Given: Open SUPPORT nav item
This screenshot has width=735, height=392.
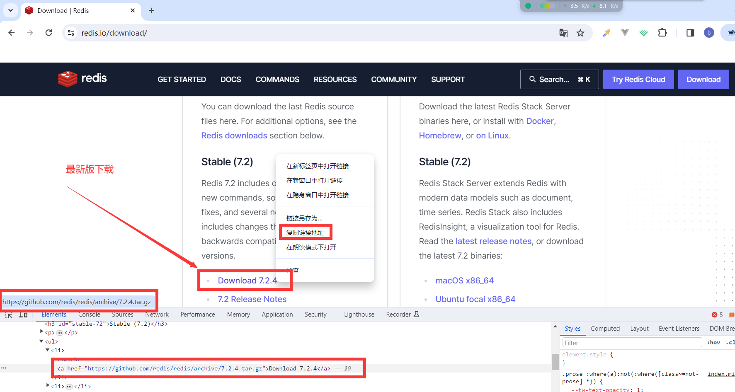Looking at the screenshot, I should [448, 80].
